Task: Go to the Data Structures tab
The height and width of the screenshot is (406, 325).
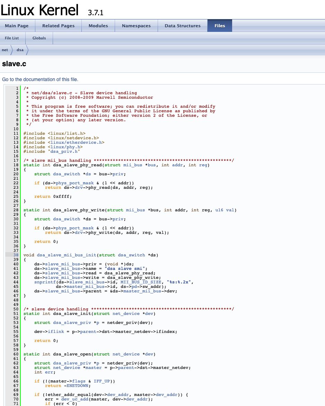Action: 182,26
